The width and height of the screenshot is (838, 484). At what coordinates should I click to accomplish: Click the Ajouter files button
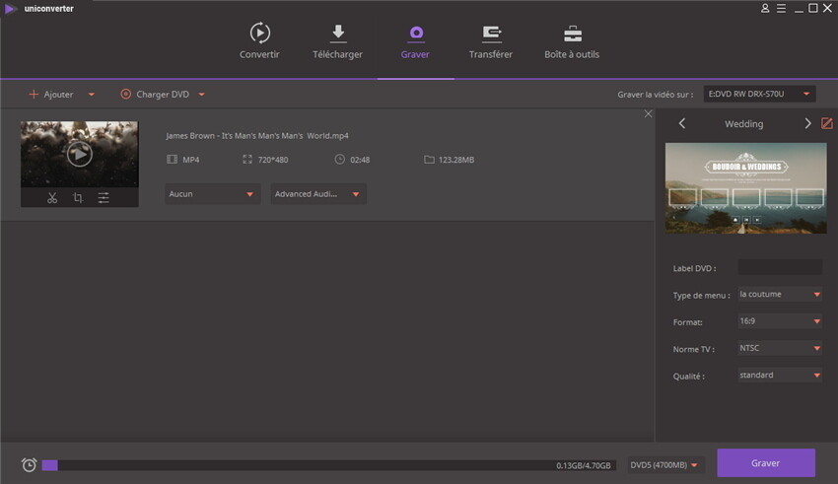coord(51,95)
